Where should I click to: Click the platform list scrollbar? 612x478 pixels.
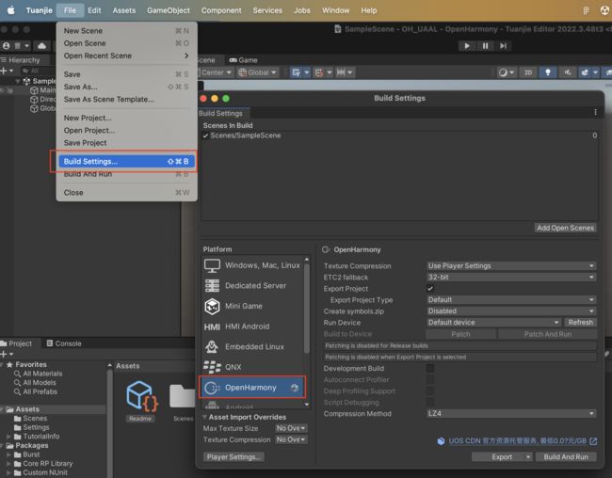coord(307,309)
